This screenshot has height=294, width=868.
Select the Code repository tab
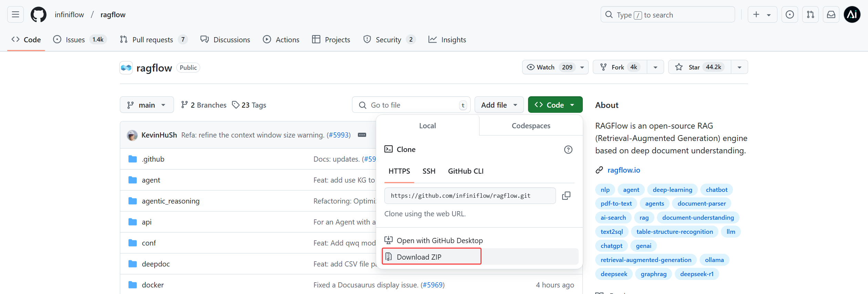[26, 40]
